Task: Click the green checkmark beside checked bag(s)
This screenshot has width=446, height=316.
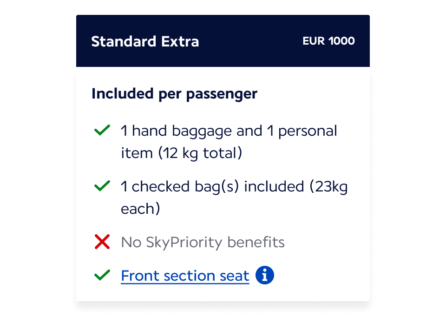Action: tap(102, 186)
